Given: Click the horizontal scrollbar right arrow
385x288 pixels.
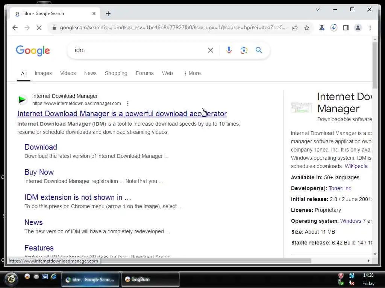Looking at the screenshot, I should click(x=368, y=261).
